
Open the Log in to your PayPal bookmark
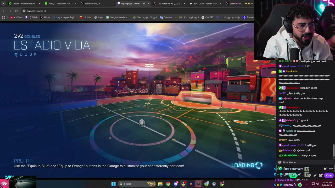(x=64, y=17)
